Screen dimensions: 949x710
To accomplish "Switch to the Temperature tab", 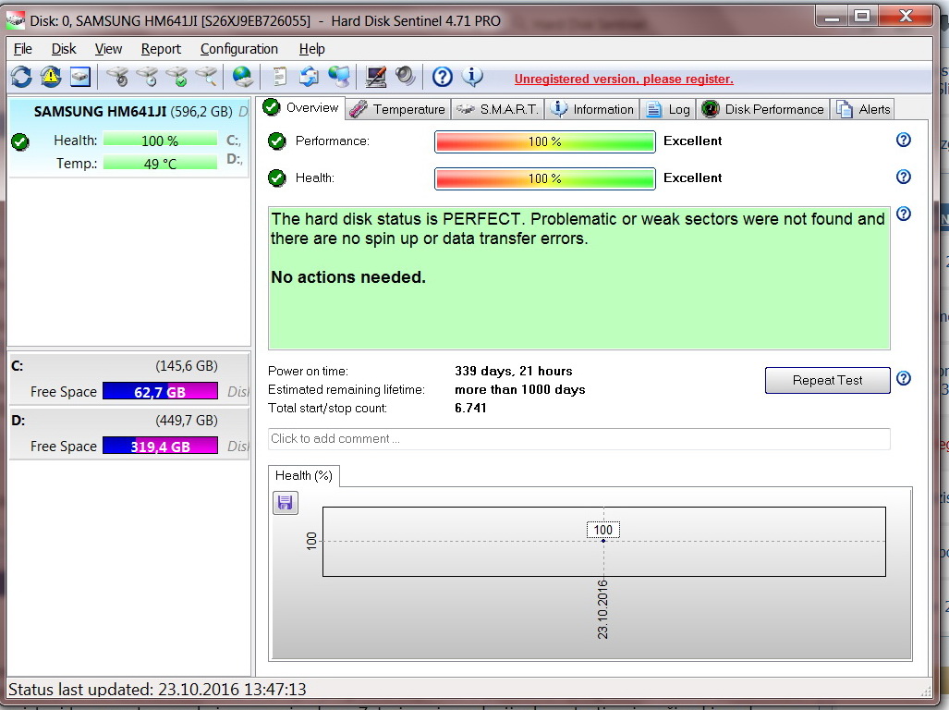I will [x=398, y=109].
